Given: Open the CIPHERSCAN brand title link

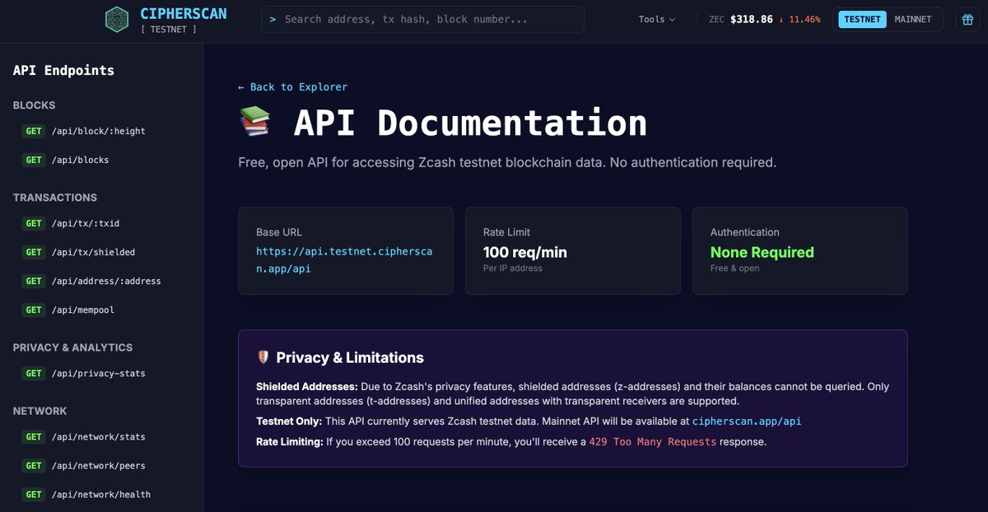Looking at the screenshot, I should [184, 13].
